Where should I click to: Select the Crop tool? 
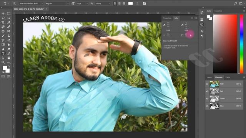coord(3,22)
